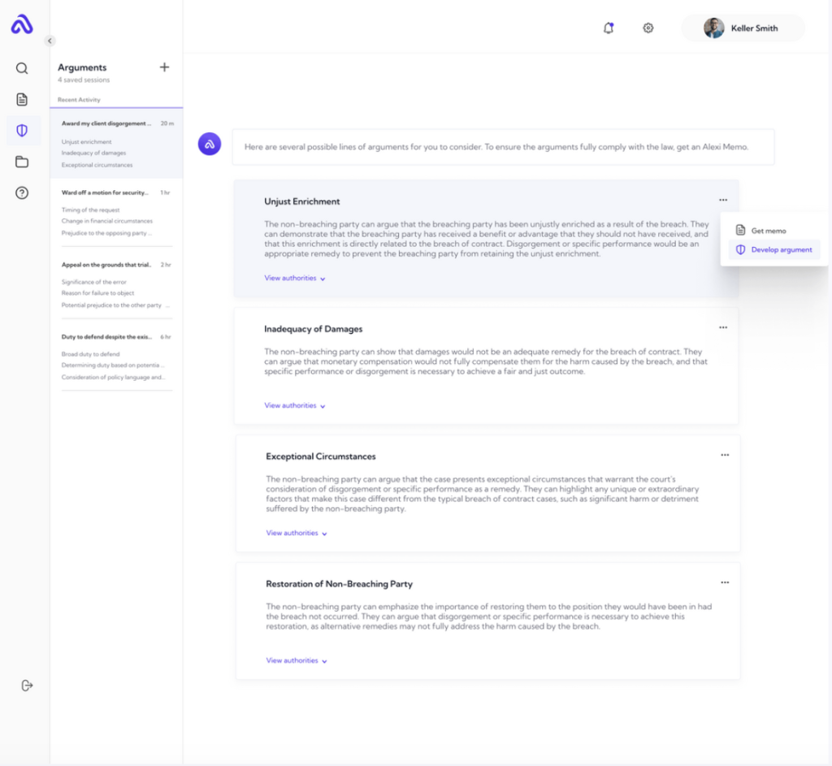The width and height of the screenshot is (832, 766).
Task: Click the logout icon at sidebar bottom
Action: 27,686
